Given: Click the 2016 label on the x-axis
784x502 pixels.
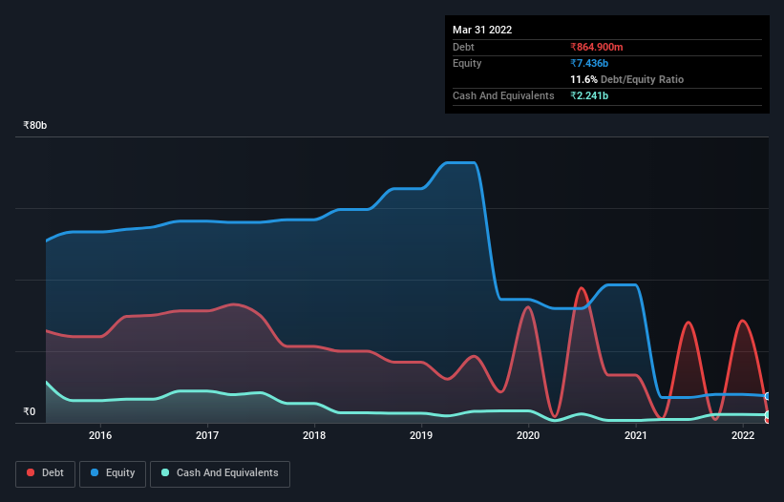Looking at the screenshot, I should 100,435.
